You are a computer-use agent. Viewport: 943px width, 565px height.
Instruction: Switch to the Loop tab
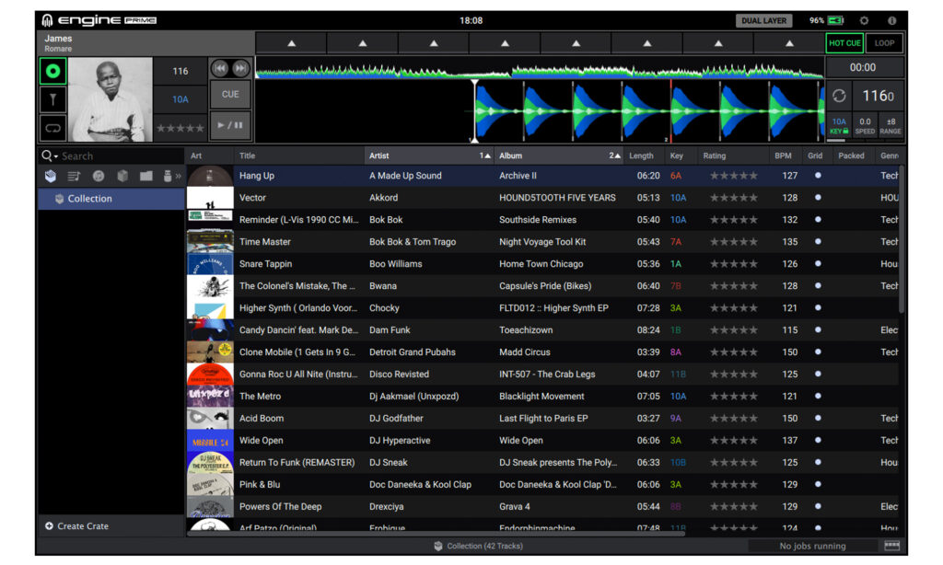click(x=884, y=43)
